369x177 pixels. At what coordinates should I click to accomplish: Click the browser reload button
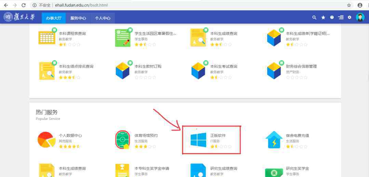tap(24, 5)
